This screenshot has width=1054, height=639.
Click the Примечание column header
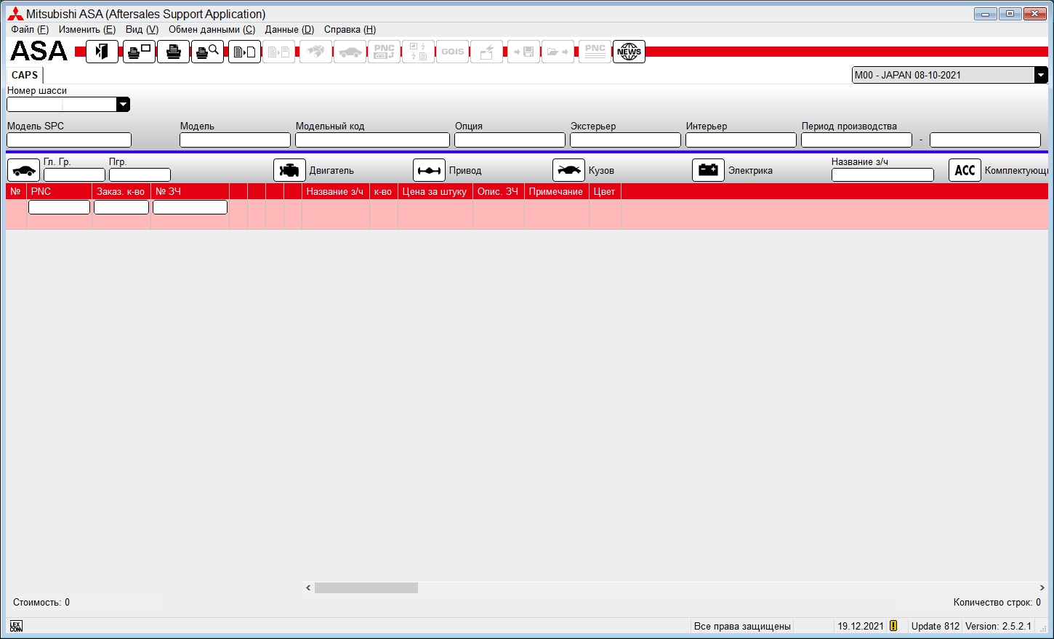tap(556, 192)
